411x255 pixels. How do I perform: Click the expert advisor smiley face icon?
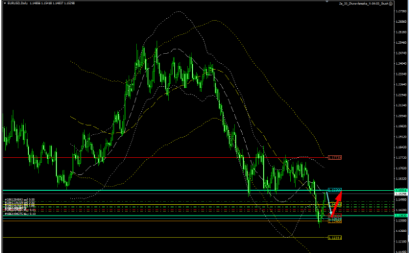point(391,4)
